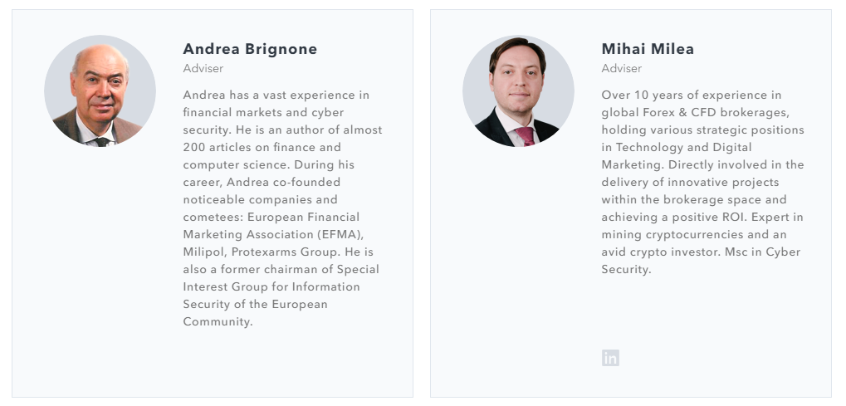Viewport: 846px width, 406px height.
Task: Click the word 'Milipol' in Andrea's bio
Action: 204,252
